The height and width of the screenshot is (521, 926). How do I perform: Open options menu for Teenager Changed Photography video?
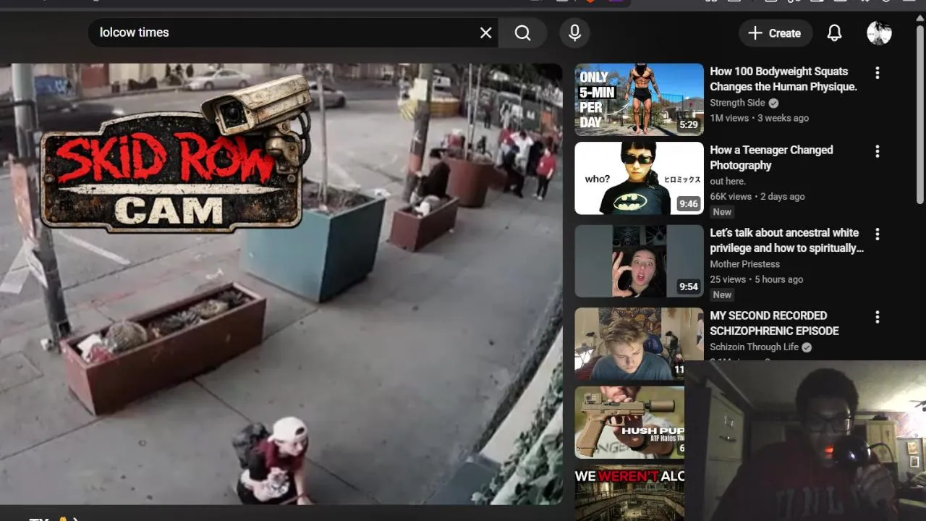click(x=877, y=151)
